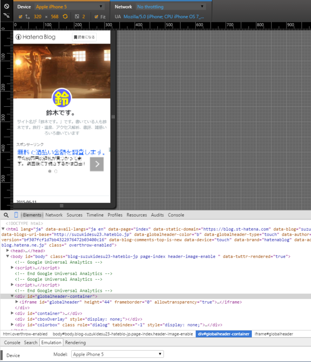311x362 pixels.
Task: Click the Hatena Blog logo
Action: tap(36, 37)
